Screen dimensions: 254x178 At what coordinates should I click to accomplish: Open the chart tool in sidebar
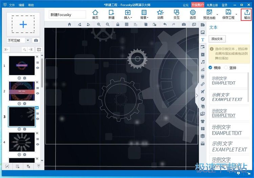(203, 69)
